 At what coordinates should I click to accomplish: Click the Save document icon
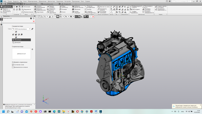pos(20,7)
